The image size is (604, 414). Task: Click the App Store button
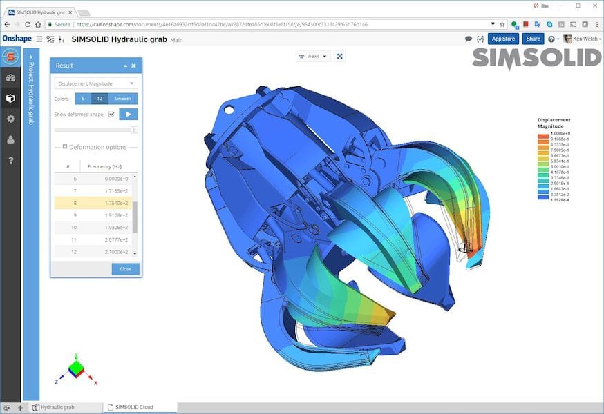502,39
